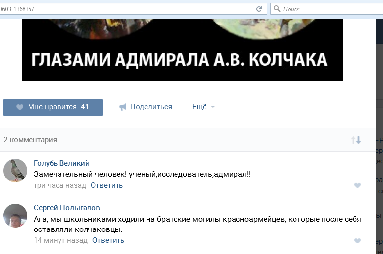Screen dimensions: 383x254
Task: Open Сергей Полыгалов profile name link
Action: 67,208
